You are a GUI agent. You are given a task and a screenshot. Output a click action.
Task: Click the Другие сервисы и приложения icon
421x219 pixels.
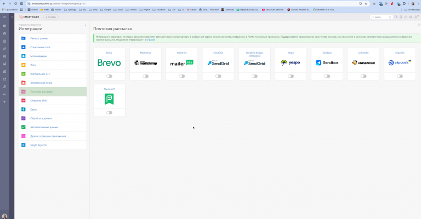(x=24, y=136)
